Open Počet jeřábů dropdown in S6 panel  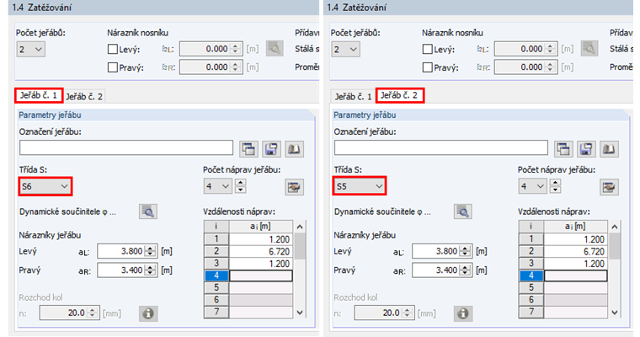(30, 50)
